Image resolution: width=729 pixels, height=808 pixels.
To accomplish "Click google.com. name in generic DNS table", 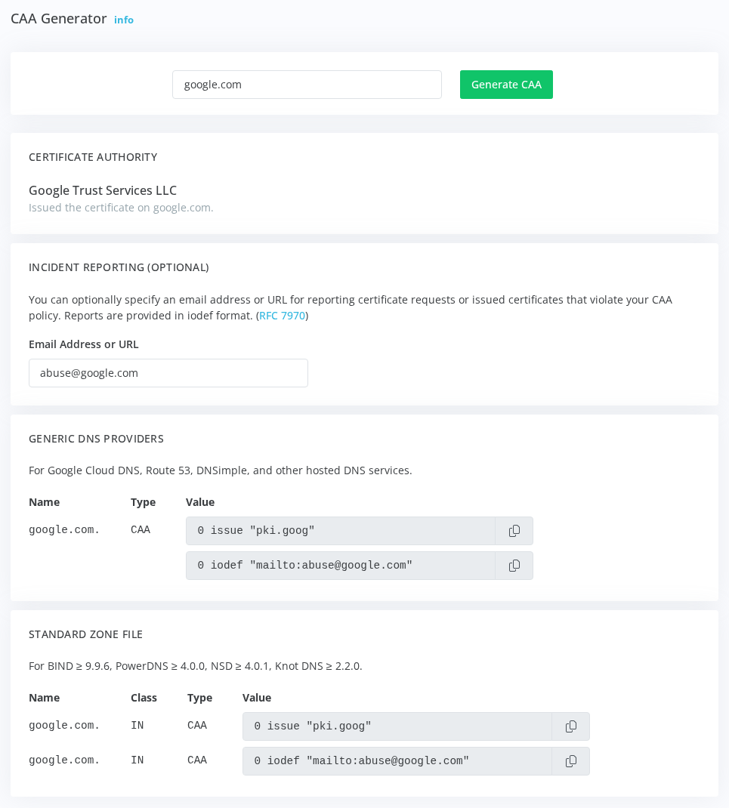I will point(64,530).
